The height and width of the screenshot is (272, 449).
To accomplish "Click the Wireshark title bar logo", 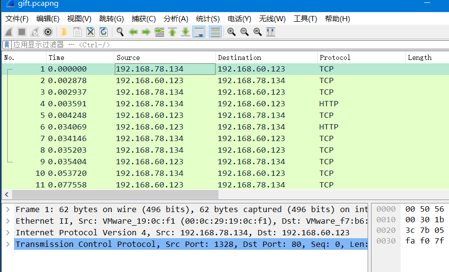I will pos(10,3).
